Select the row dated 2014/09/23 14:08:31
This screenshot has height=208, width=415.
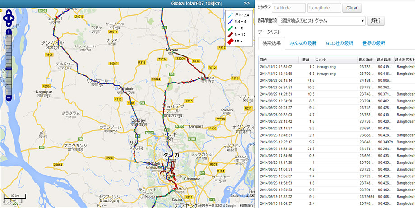pyautogui.click(x=337, y=169)
